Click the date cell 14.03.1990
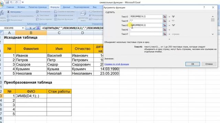 pos(107,69)
